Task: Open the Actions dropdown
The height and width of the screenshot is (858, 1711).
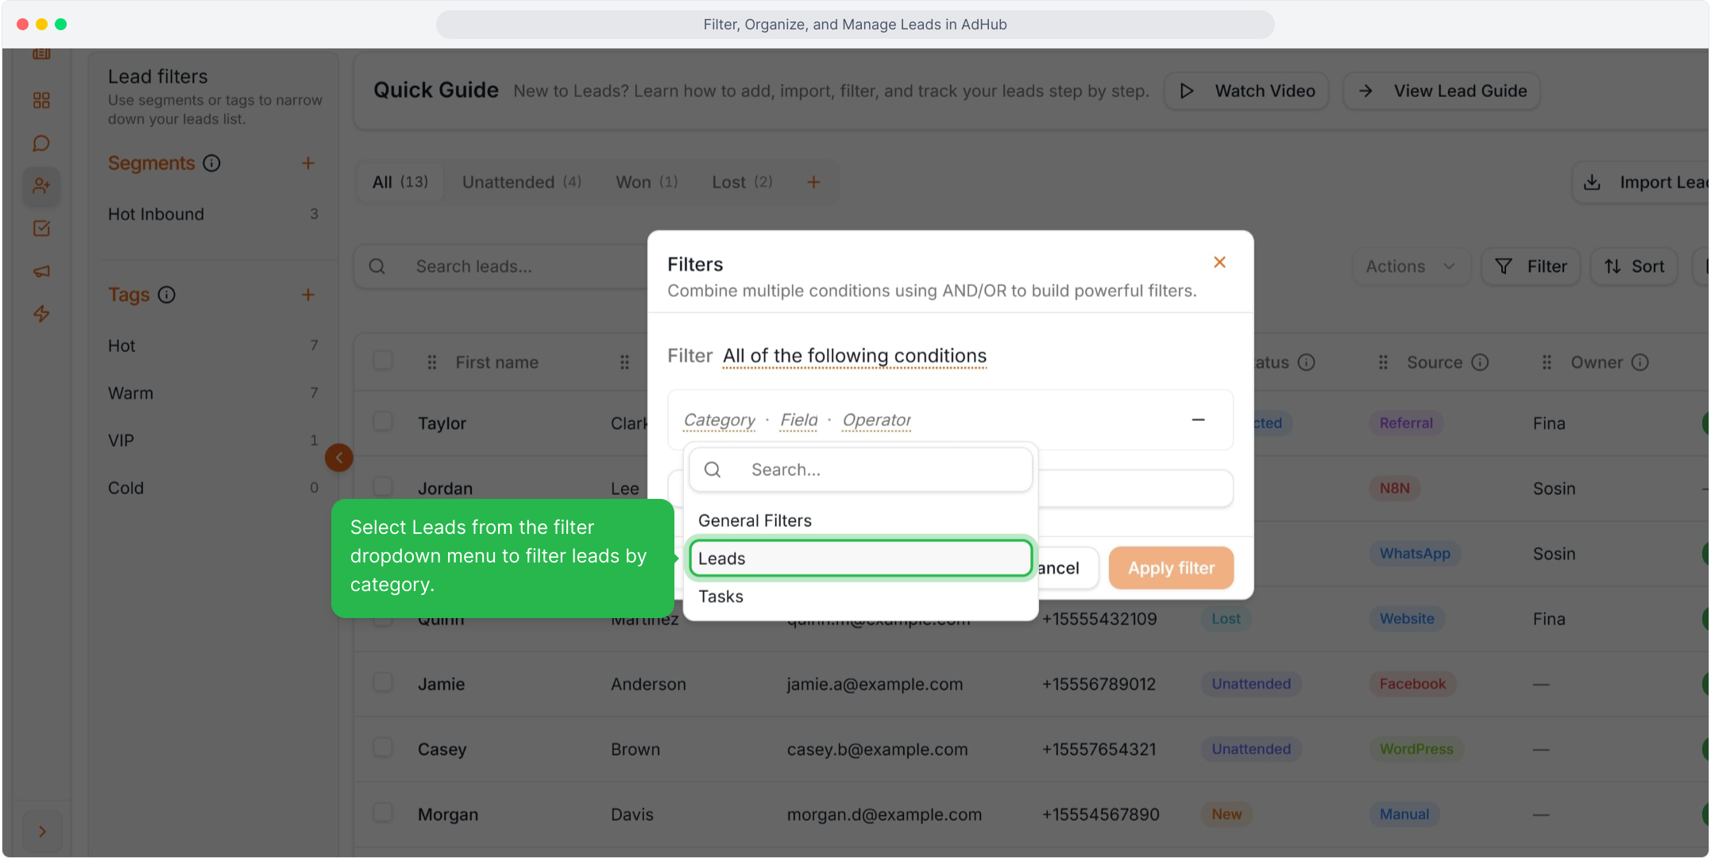Action: [1411, 266]
